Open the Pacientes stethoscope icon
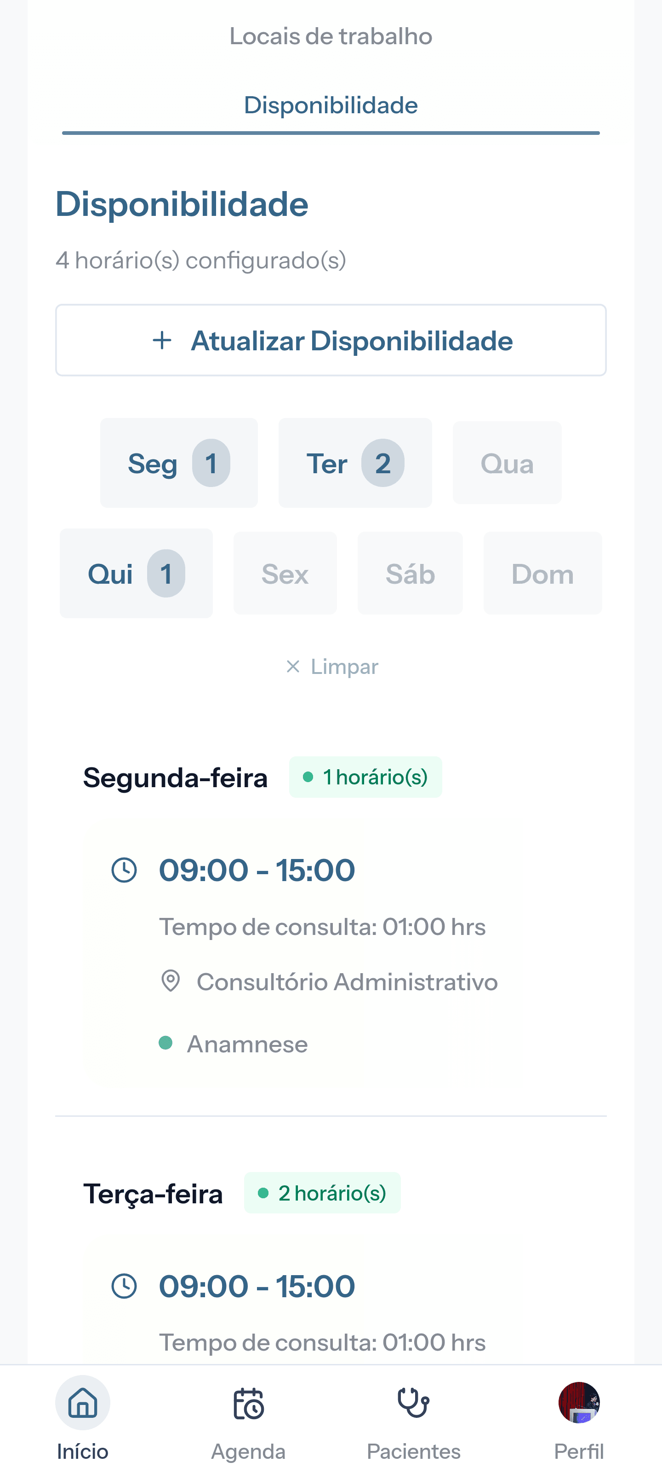The image size is (662, 1474). (x=413, y=1403)
